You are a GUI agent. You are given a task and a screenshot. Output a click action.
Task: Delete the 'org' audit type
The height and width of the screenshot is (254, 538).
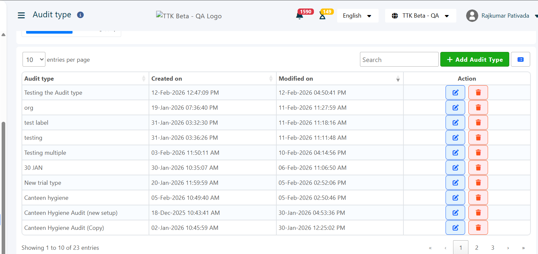point(478,108)
